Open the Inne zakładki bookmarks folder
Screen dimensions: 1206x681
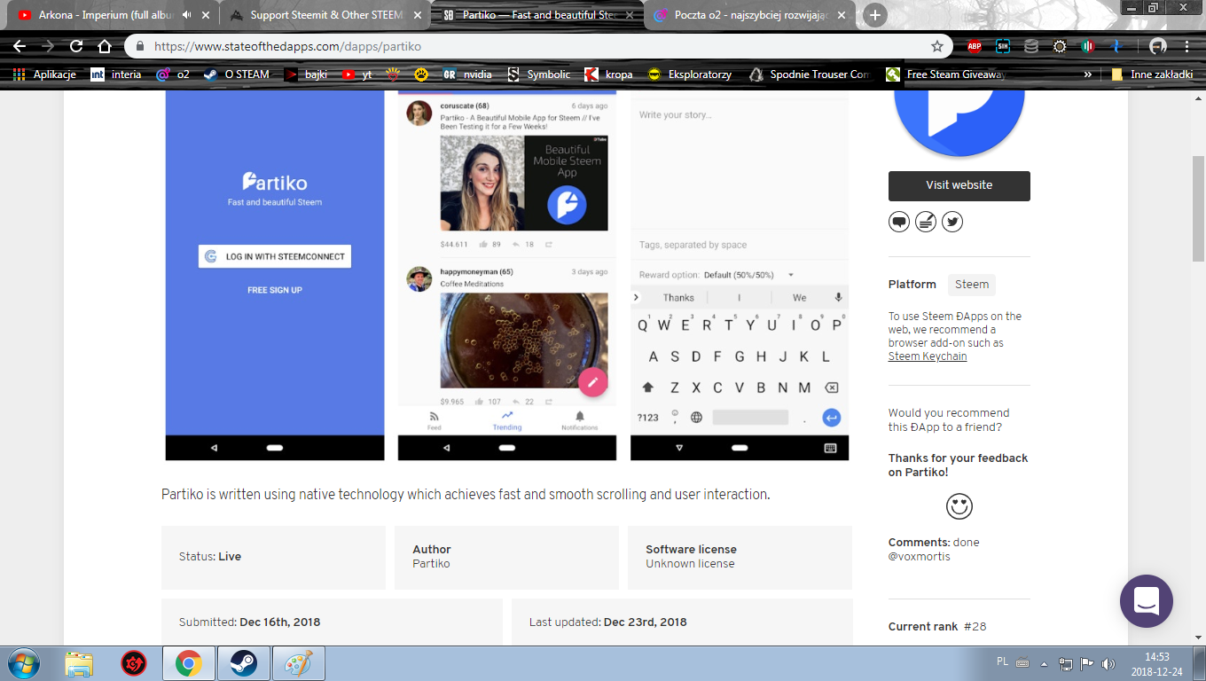(1151, 74)
